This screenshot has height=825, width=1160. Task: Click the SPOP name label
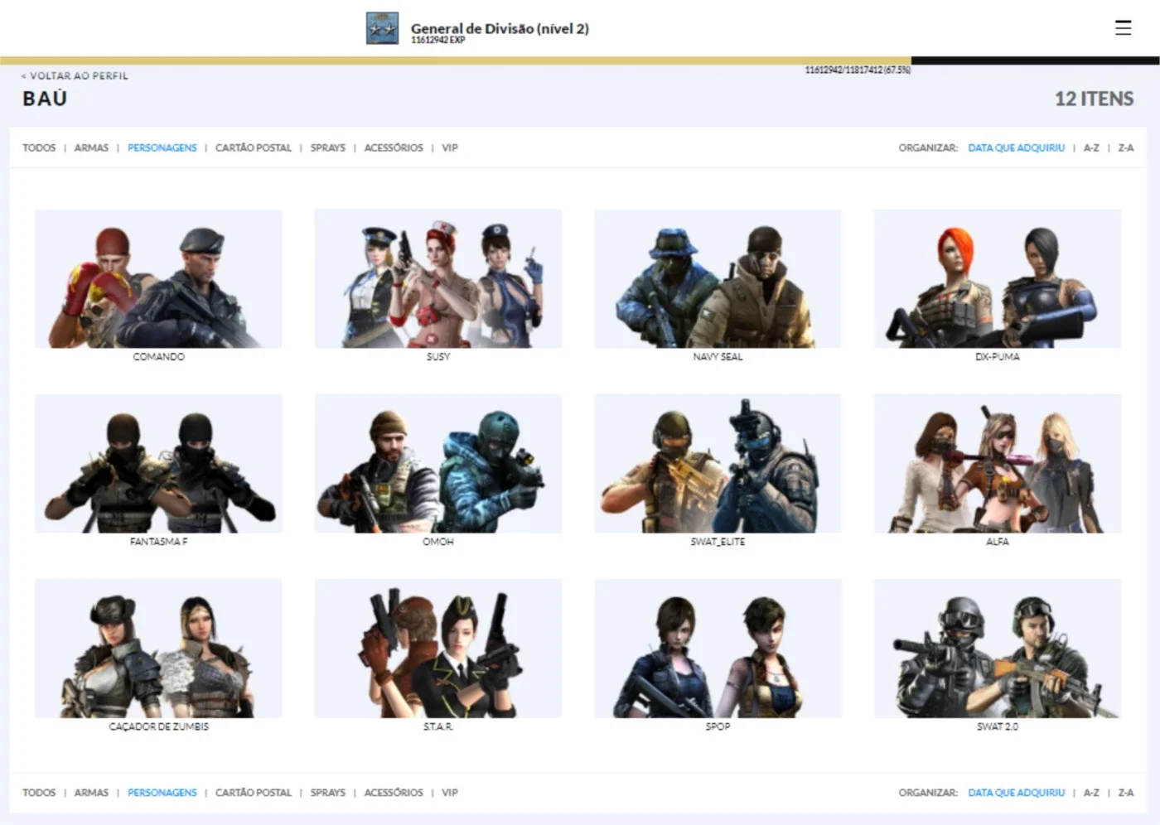point(718,726)
